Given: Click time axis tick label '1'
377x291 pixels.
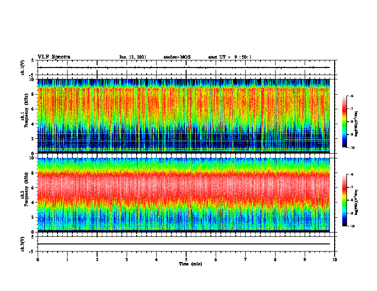Looking at the screenshot, I should [x=67, y=260].
